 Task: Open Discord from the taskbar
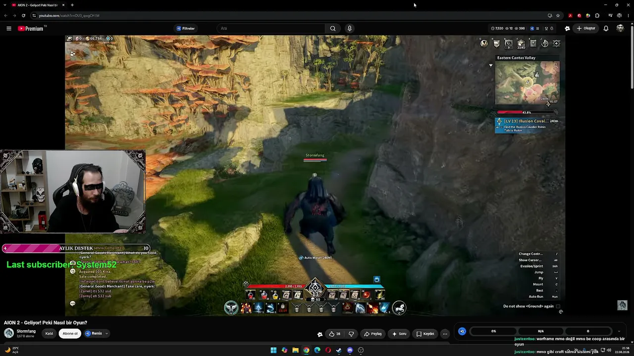pos(350,350)
